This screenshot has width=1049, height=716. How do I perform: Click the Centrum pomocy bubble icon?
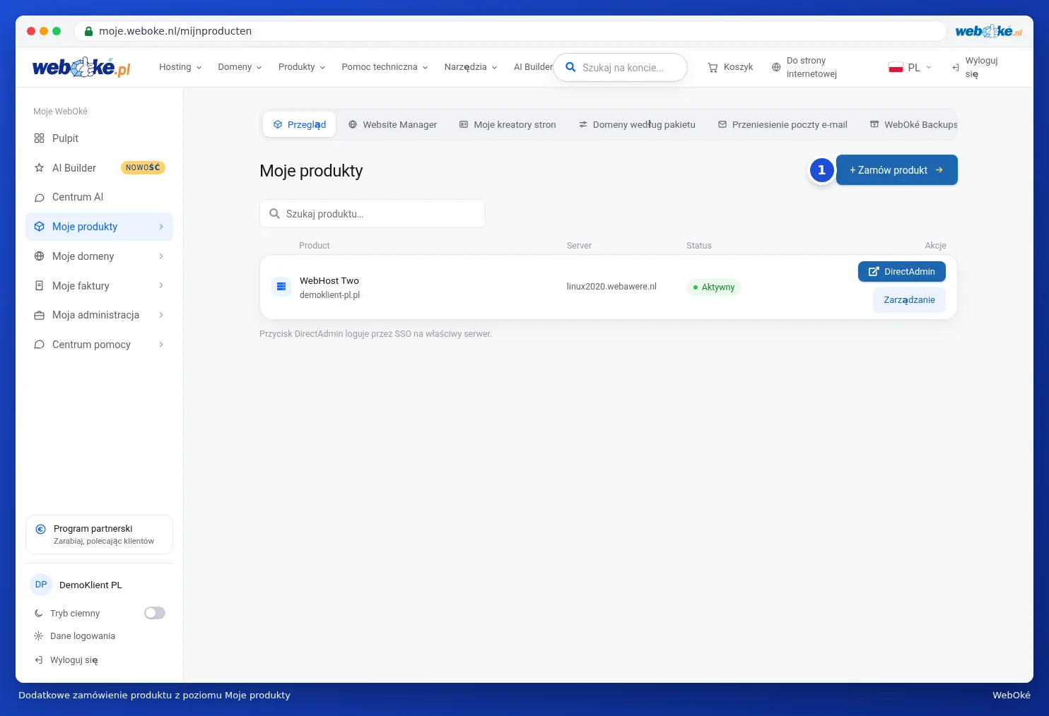[x=39, y=345]
